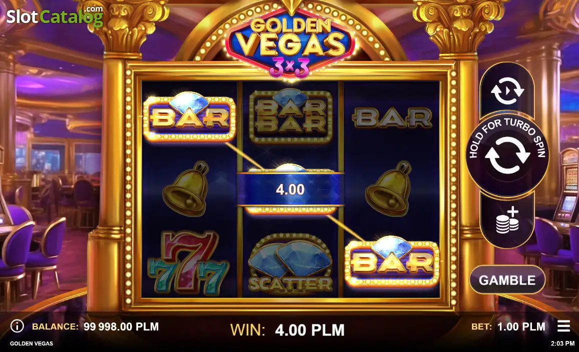Open the hamburger menu
The width and height of the screenshot is (579, 352).
click(x=563, y=326)
